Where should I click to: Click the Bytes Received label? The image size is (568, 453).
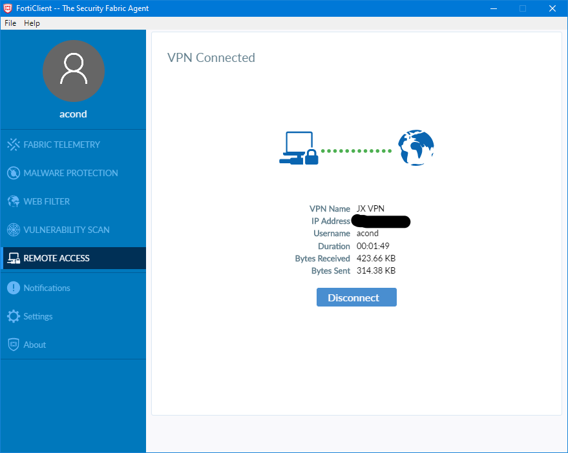click(322, 258)
